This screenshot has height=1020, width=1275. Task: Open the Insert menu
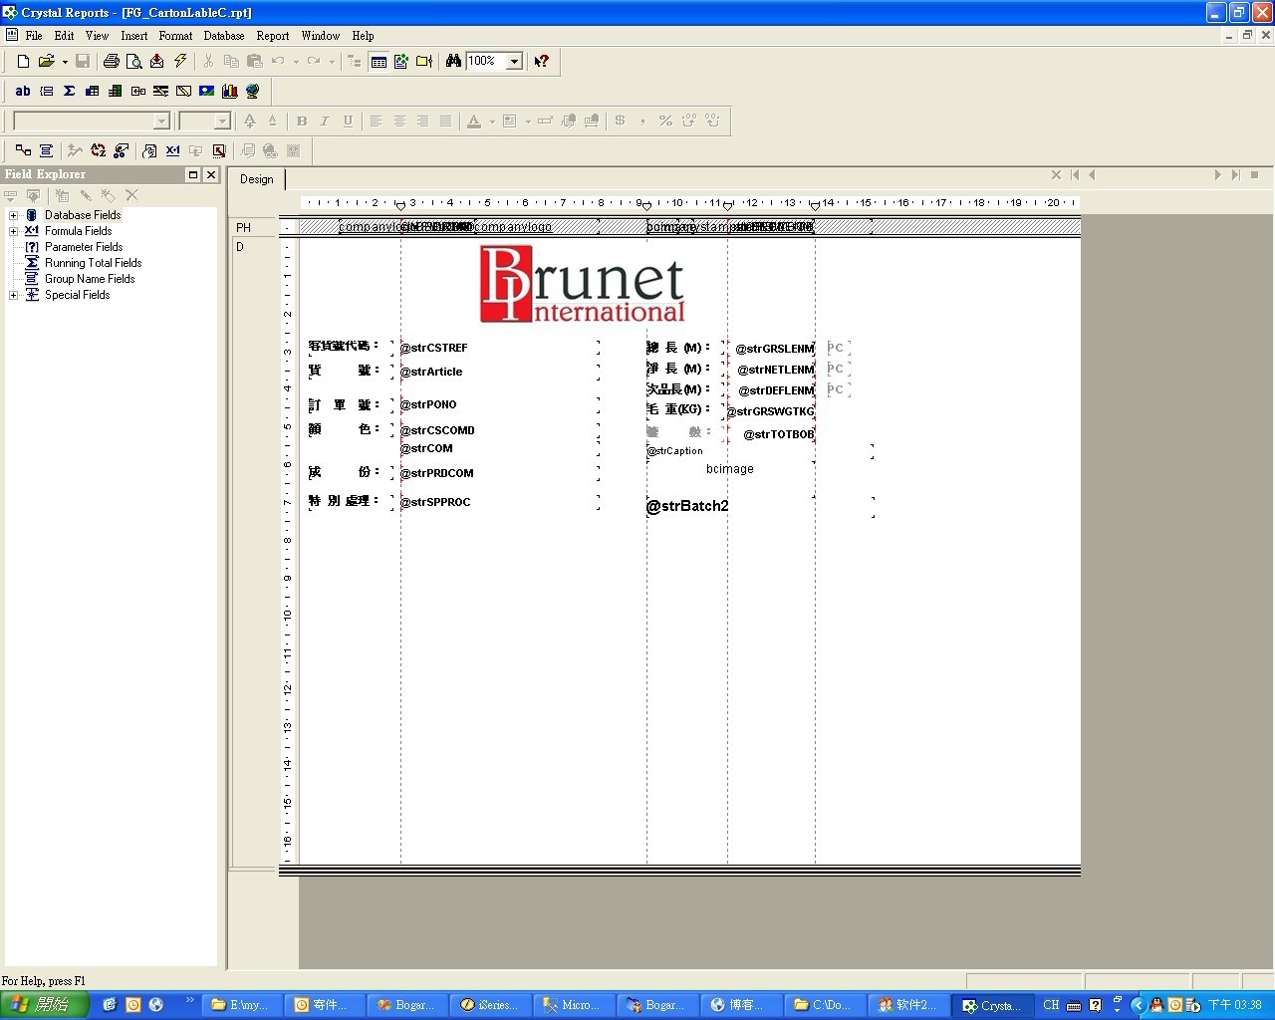133,35
